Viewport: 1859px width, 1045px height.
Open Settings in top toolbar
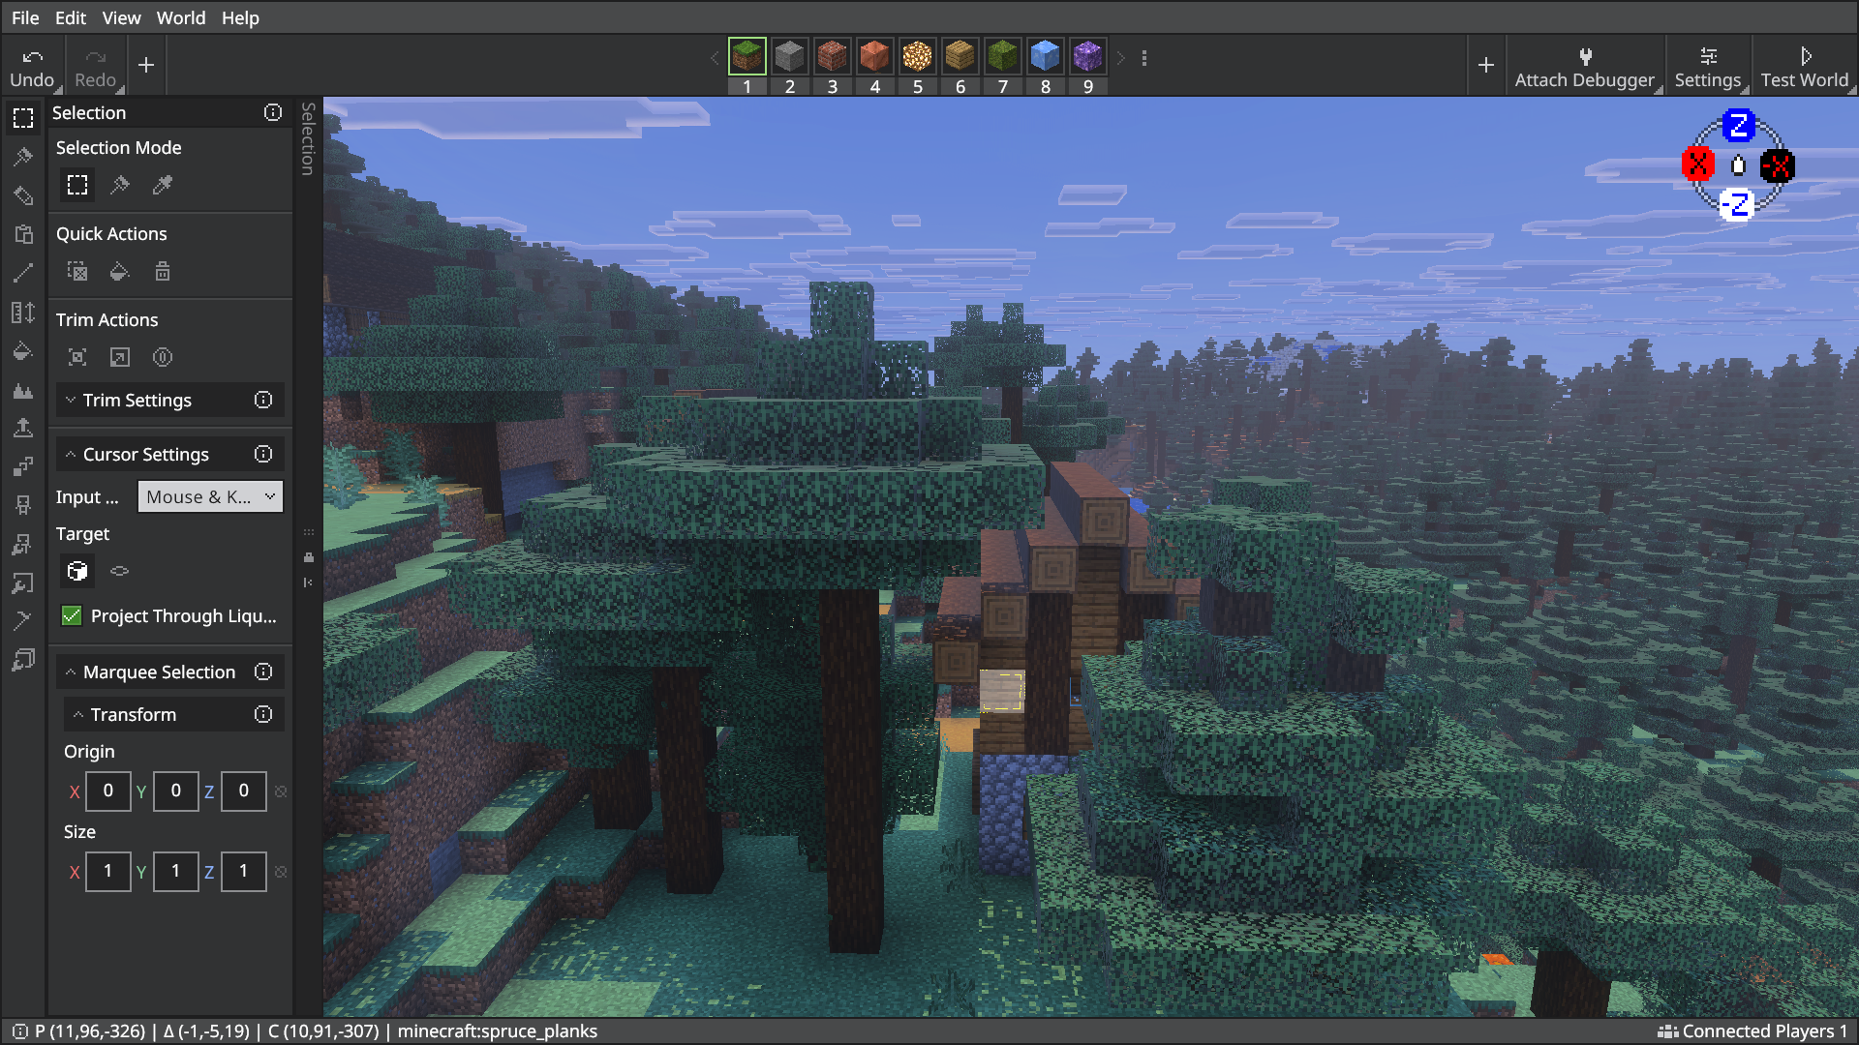click(1708, 67)
